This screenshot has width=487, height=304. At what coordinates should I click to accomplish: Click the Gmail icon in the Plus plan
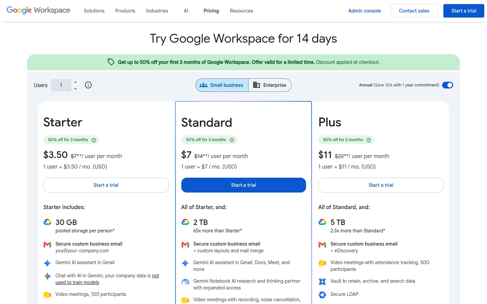click(x=322, y=244)
